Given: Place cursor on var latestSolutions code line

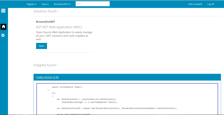Looking at the screenshot, I should [86, 99].
